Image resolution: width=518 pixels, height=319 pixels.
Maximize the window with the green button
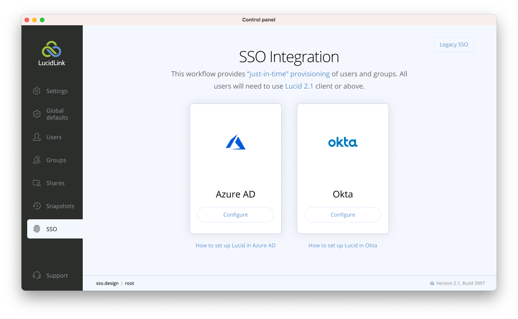click(x=42, y=20)
